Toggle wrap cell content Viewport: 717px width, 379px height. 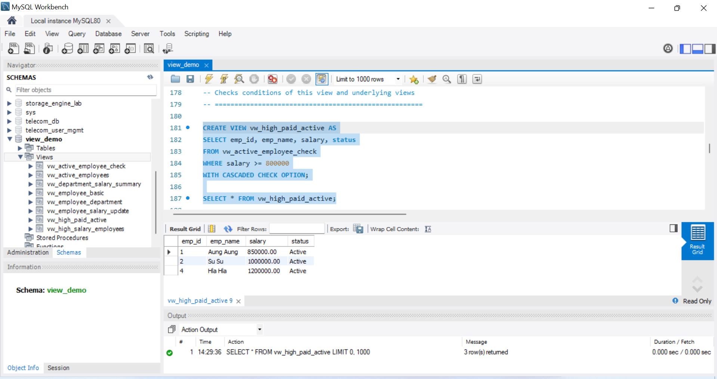(428, 229)
